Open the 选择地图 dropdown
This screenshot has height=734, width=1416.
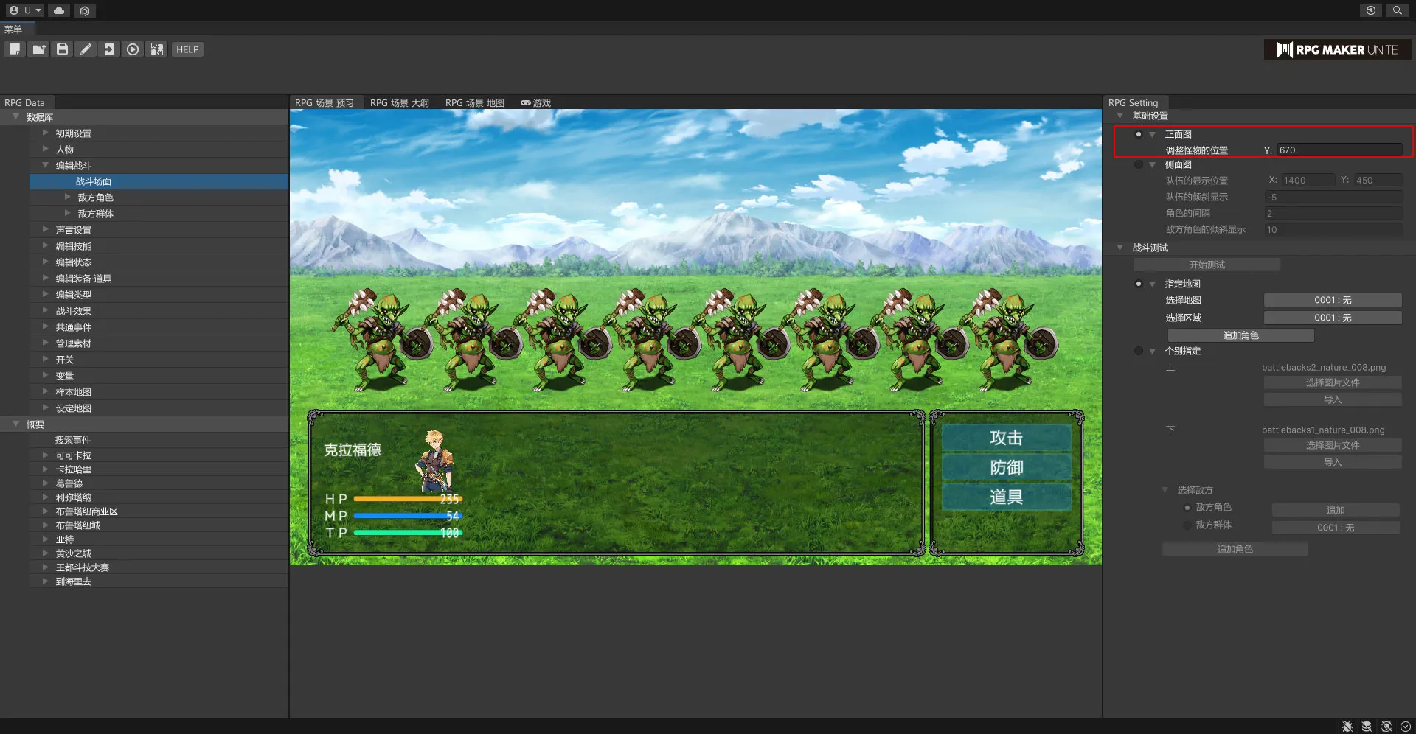(1332, 300)
